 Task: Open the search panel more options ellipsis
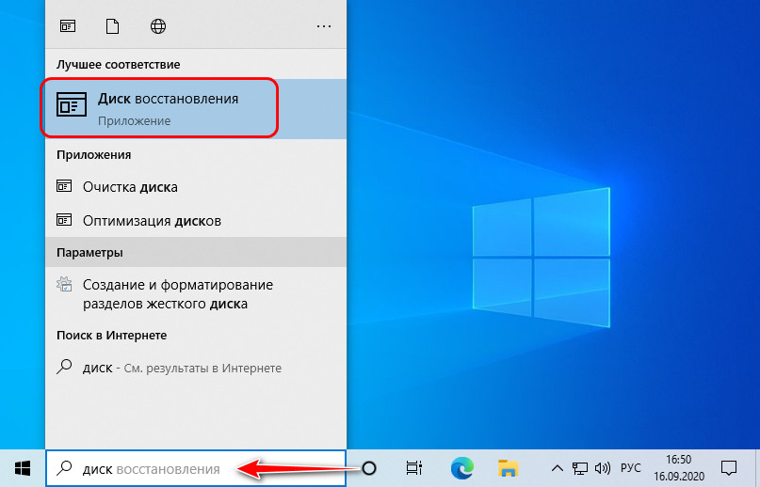coord(324,26)
